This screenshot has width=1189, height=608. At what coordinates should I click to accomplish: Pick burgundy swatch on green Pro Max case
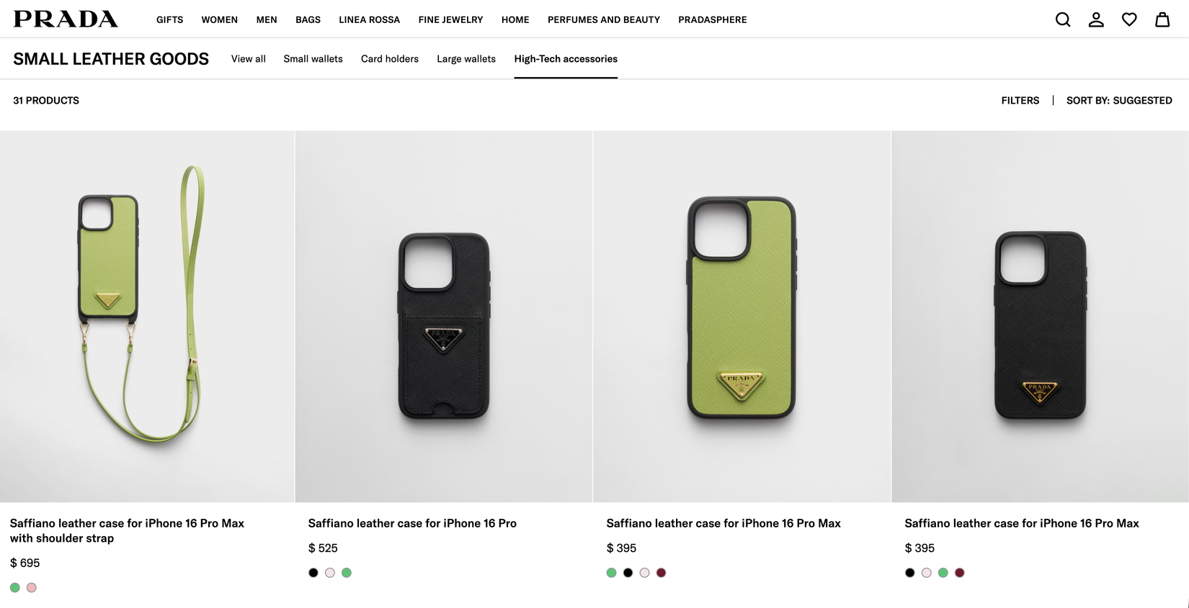[x=661, y=573]
